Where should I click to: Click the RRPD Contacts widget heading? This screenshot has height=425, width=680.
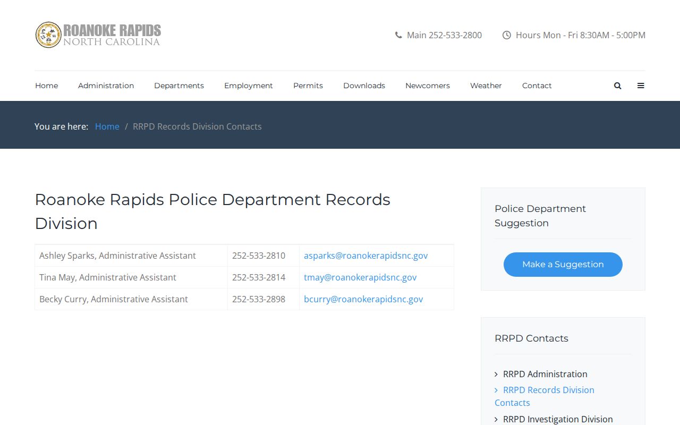pyautogui.click(x=531, y=338)
